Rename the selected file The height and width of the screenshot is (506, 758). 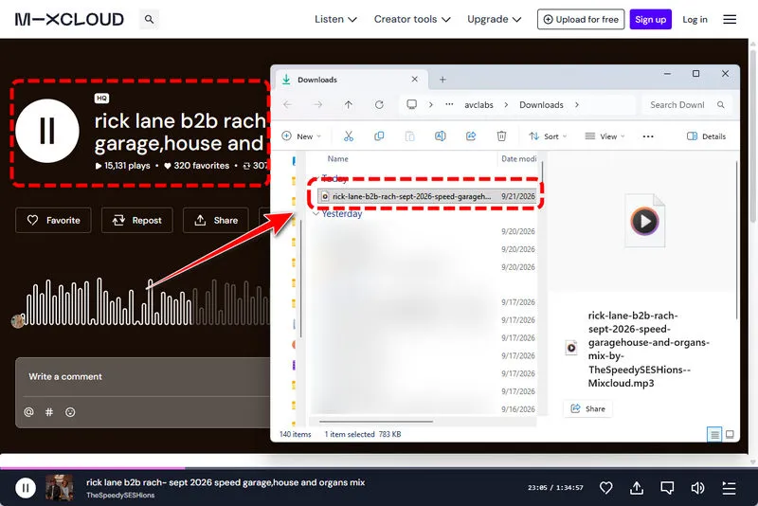click(x=440, y=136)
